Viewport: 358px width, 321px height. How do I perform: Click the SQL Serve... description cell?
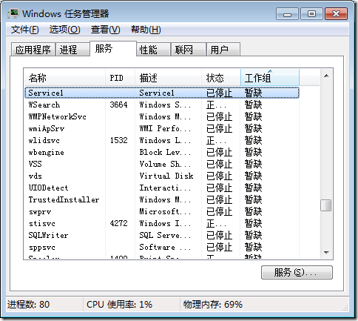point(165,235)
